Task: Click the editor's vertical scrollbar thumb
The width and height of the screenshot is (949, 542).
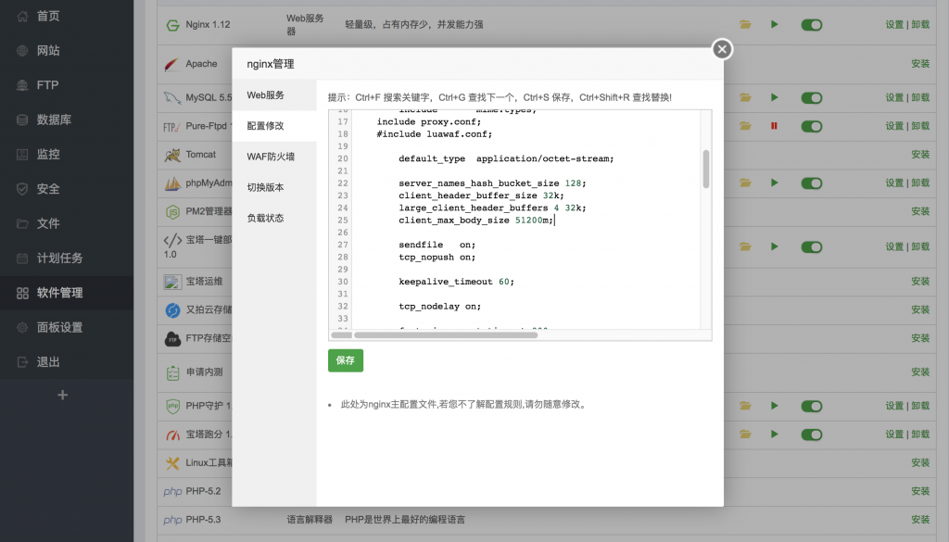Action: [x=706, y=169]
